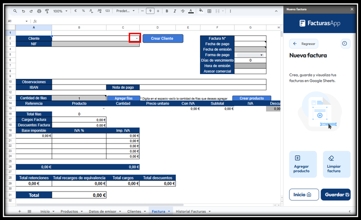Toggle strikethrough formatting

point(183,10)
